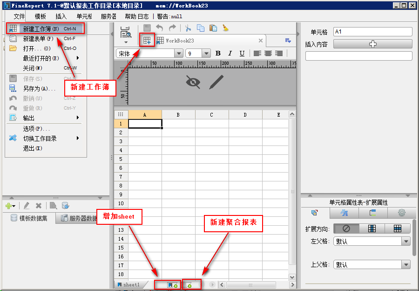
Task: Click the data connection icon in the dataset toolbar
Action: point(66,206)
